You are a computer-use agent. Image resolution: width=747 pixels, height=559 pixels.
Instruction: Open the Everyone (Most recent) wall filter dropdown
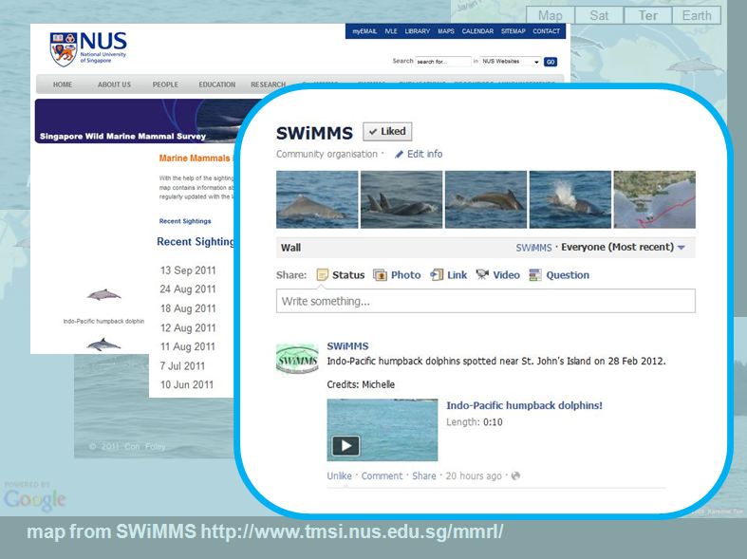(624, 247)
